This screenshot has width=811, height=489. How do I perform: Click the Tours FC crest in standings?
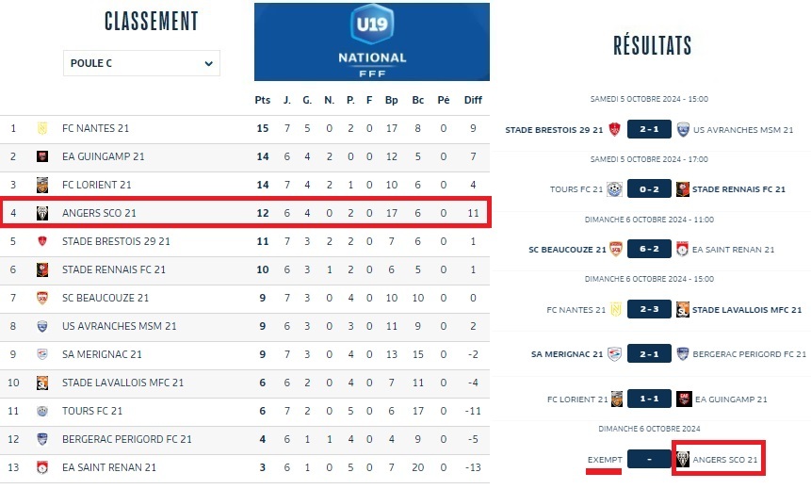coord(42,411)
